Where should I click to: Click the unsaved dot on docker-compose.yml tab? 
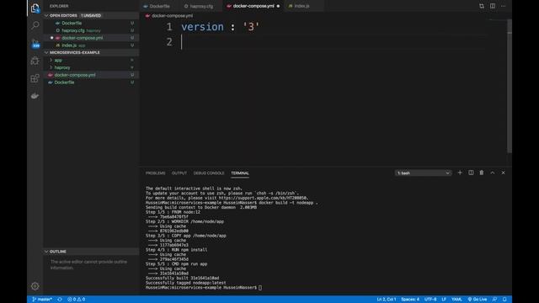click(278, 6)
